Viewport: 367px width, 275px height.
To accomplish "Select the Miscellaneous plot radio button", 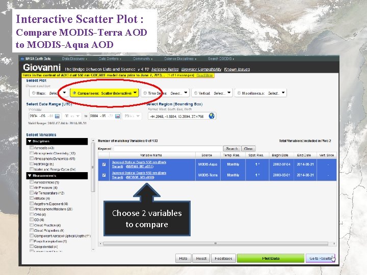I will click(239, 93).
